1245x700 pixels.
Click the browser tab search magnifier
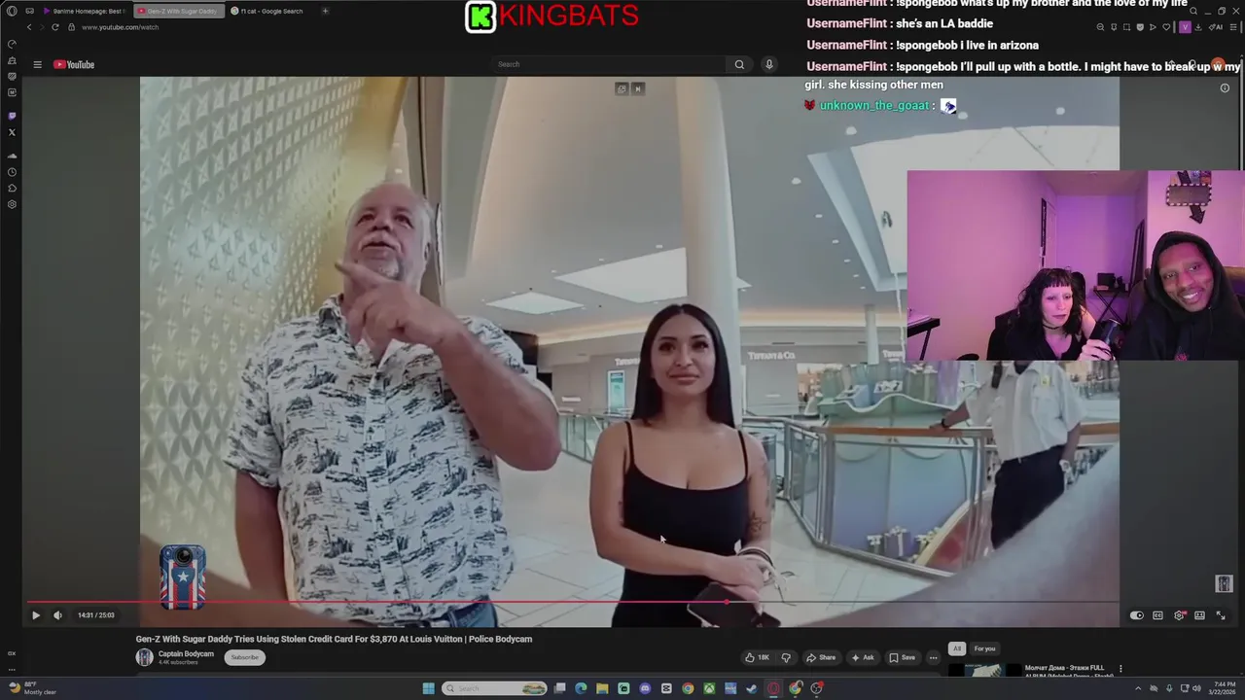(x=1193, y=11)
